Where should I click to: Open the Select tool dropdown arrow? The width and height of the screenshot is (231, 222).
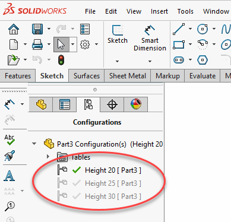tap(73, 45)
